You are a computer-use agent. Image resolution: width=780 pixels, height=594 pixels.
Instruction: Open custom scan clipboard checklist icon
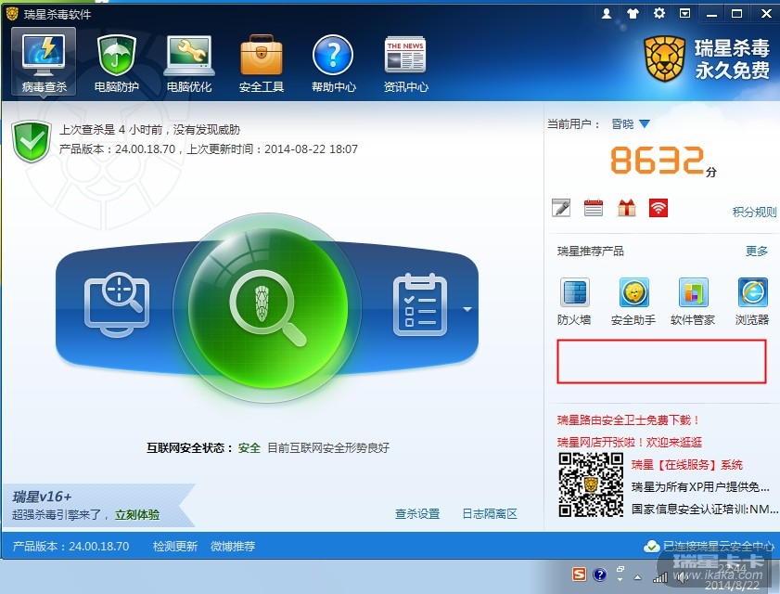coord(420,304)
